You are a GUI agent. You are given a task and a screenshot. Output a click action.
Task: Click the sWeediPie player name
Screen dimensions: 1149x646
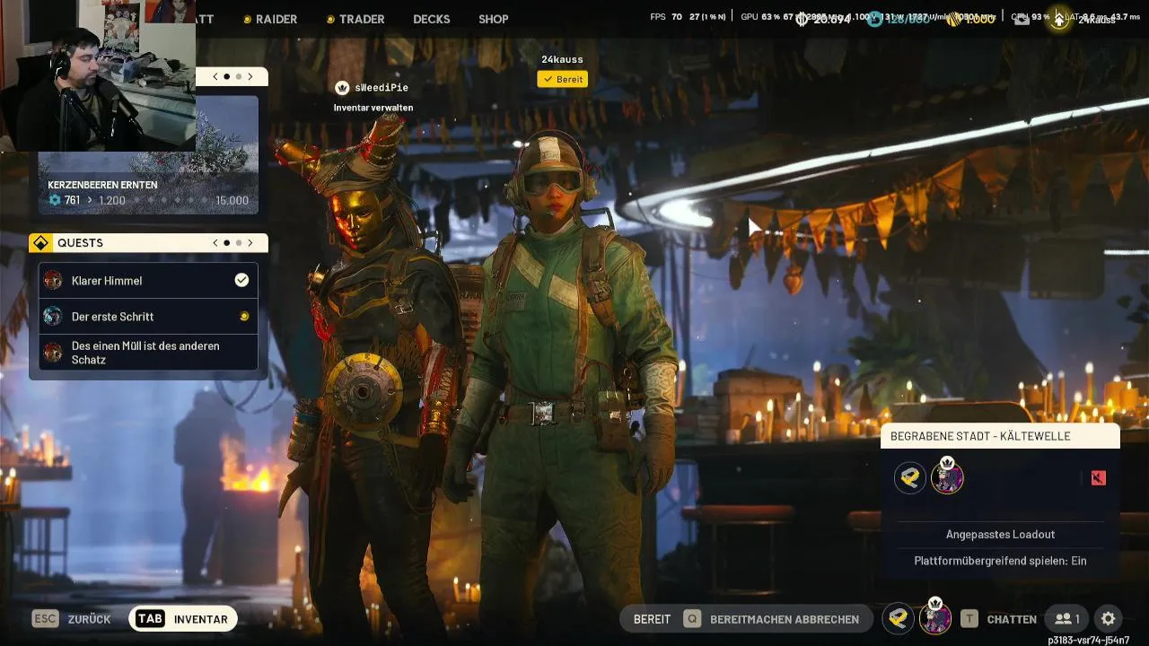pyautogui.click(x=382, y=87)
